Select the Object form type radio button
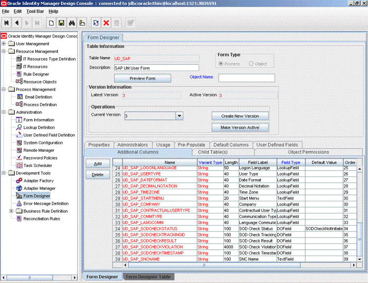Viewport: 368px width, 283px height. pos(251,64)
